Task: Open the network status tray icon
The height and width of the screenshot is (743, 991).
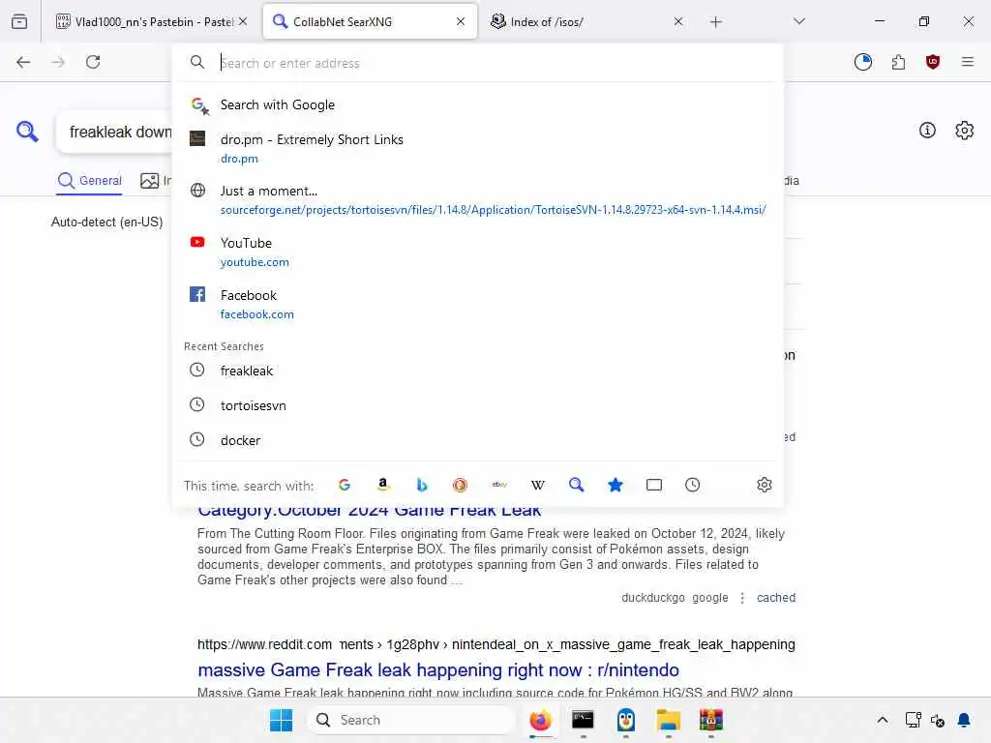Action: click(913, 720)
